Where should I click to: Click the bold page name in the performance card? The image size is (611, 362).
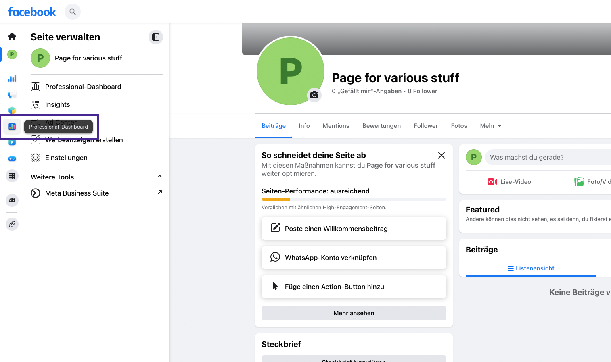[401, 165]
